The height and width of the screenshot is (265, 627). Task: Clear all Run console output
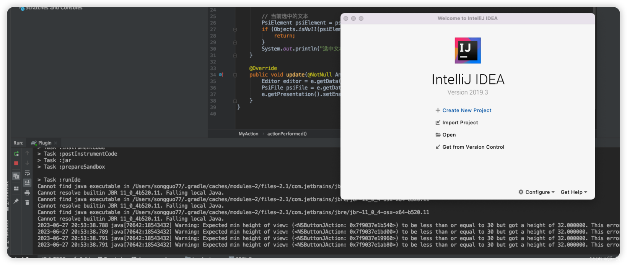pyautogui.click(x=27, y=203)
